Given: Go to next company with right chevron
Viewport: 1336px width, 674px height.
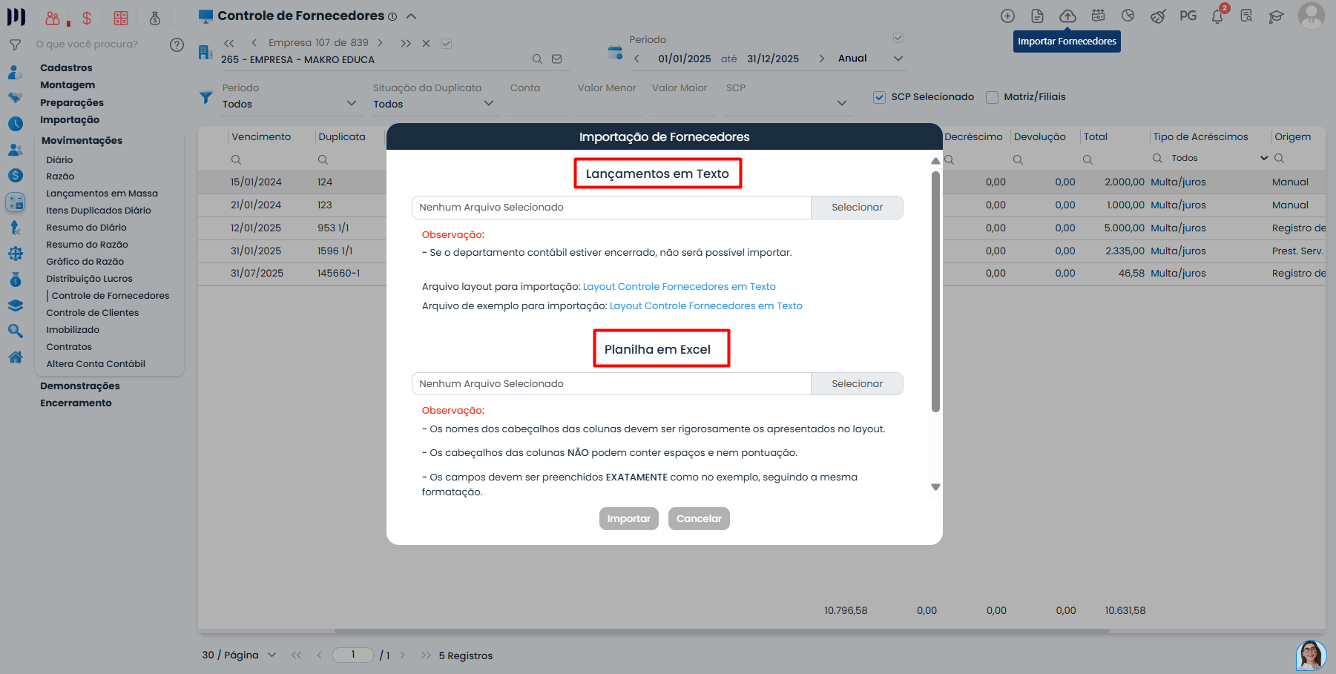Looking at the screenshot, I should click(x=381, y=43).
